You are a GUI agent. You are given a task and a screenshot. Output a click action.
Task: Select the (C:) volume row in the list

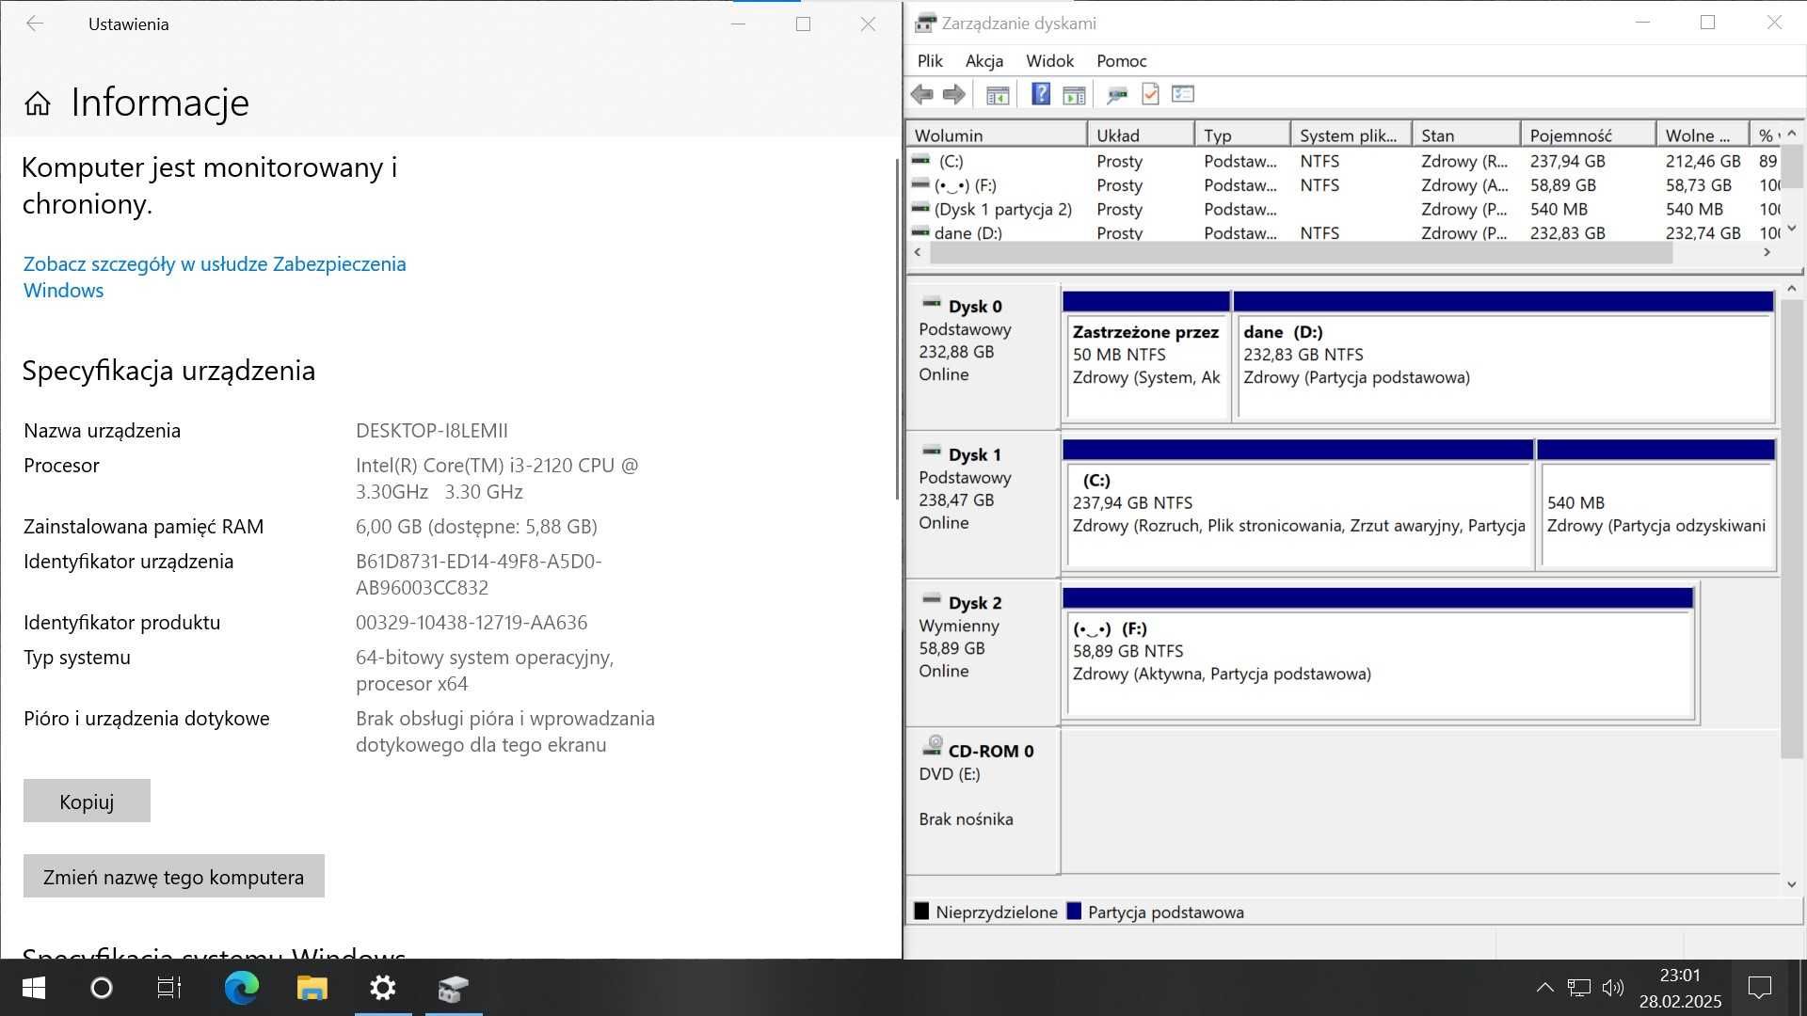pos(1344,162)
